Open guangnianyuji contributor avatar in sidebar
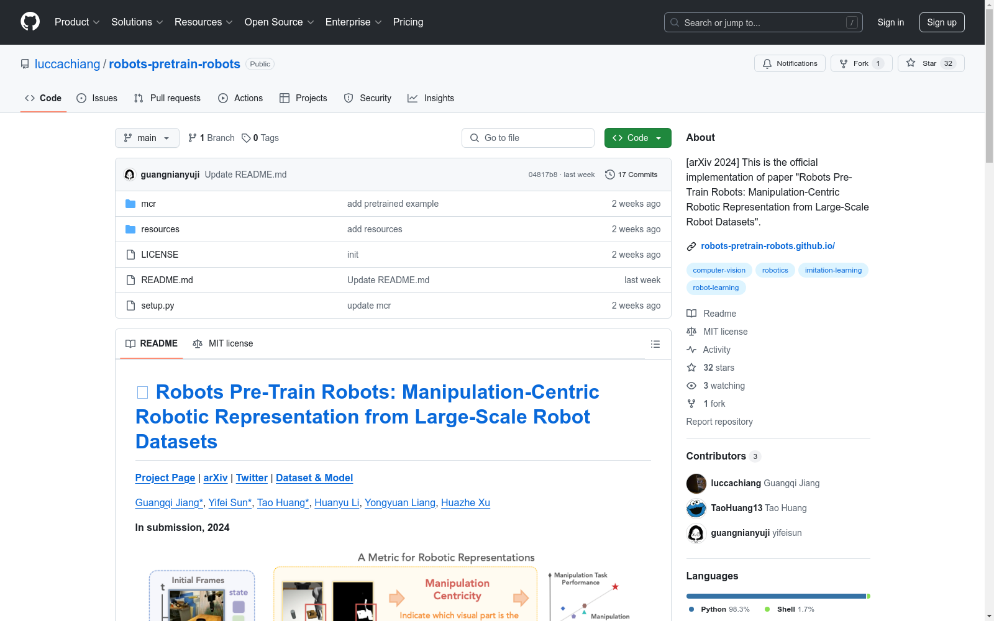This screenshot has width=994, height=621. pyautogui.click(x=696, y=533)
